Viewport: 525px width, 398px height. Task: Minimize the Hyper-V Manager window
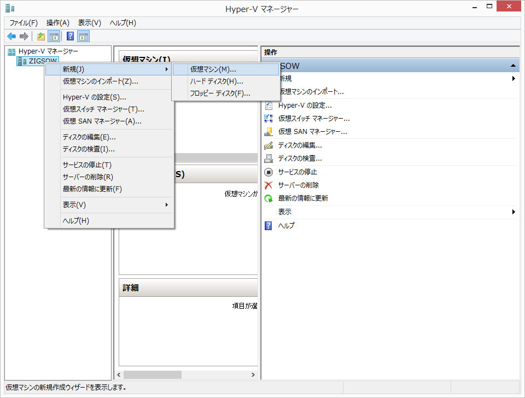[x=475, y=7]
